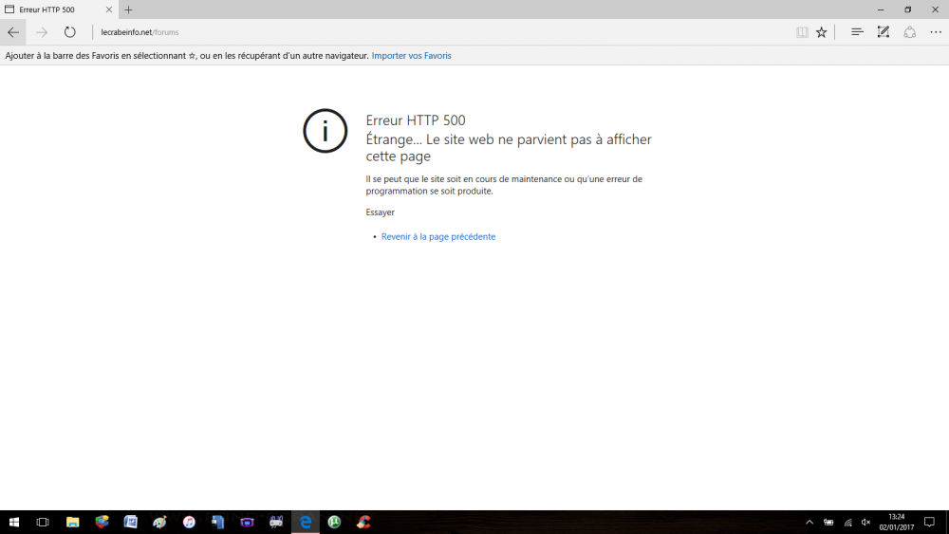Open the purple handheld console app in taskbar
The width and height of the screenshot is (949, 534).
[x=247, y=522]
